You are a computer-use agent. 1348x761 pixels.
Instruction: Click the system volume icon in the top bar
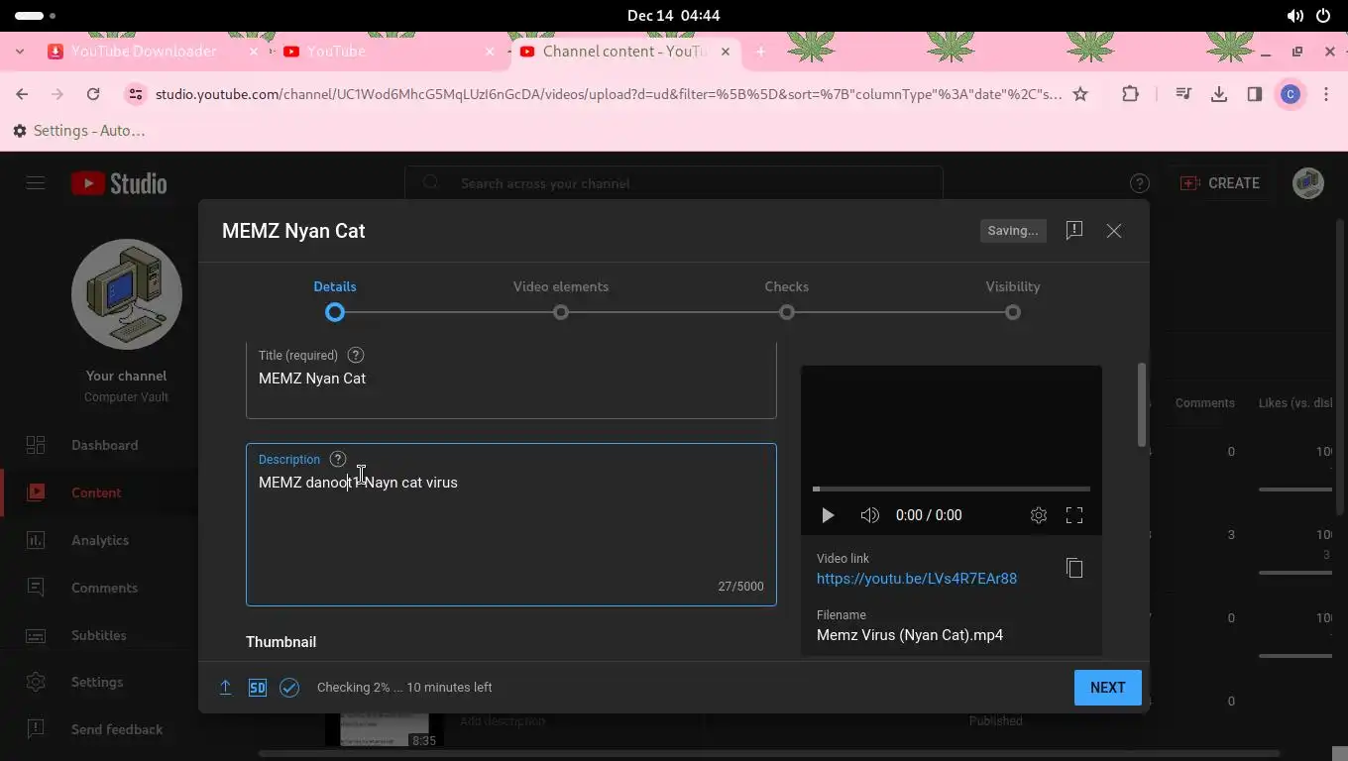1294,16
